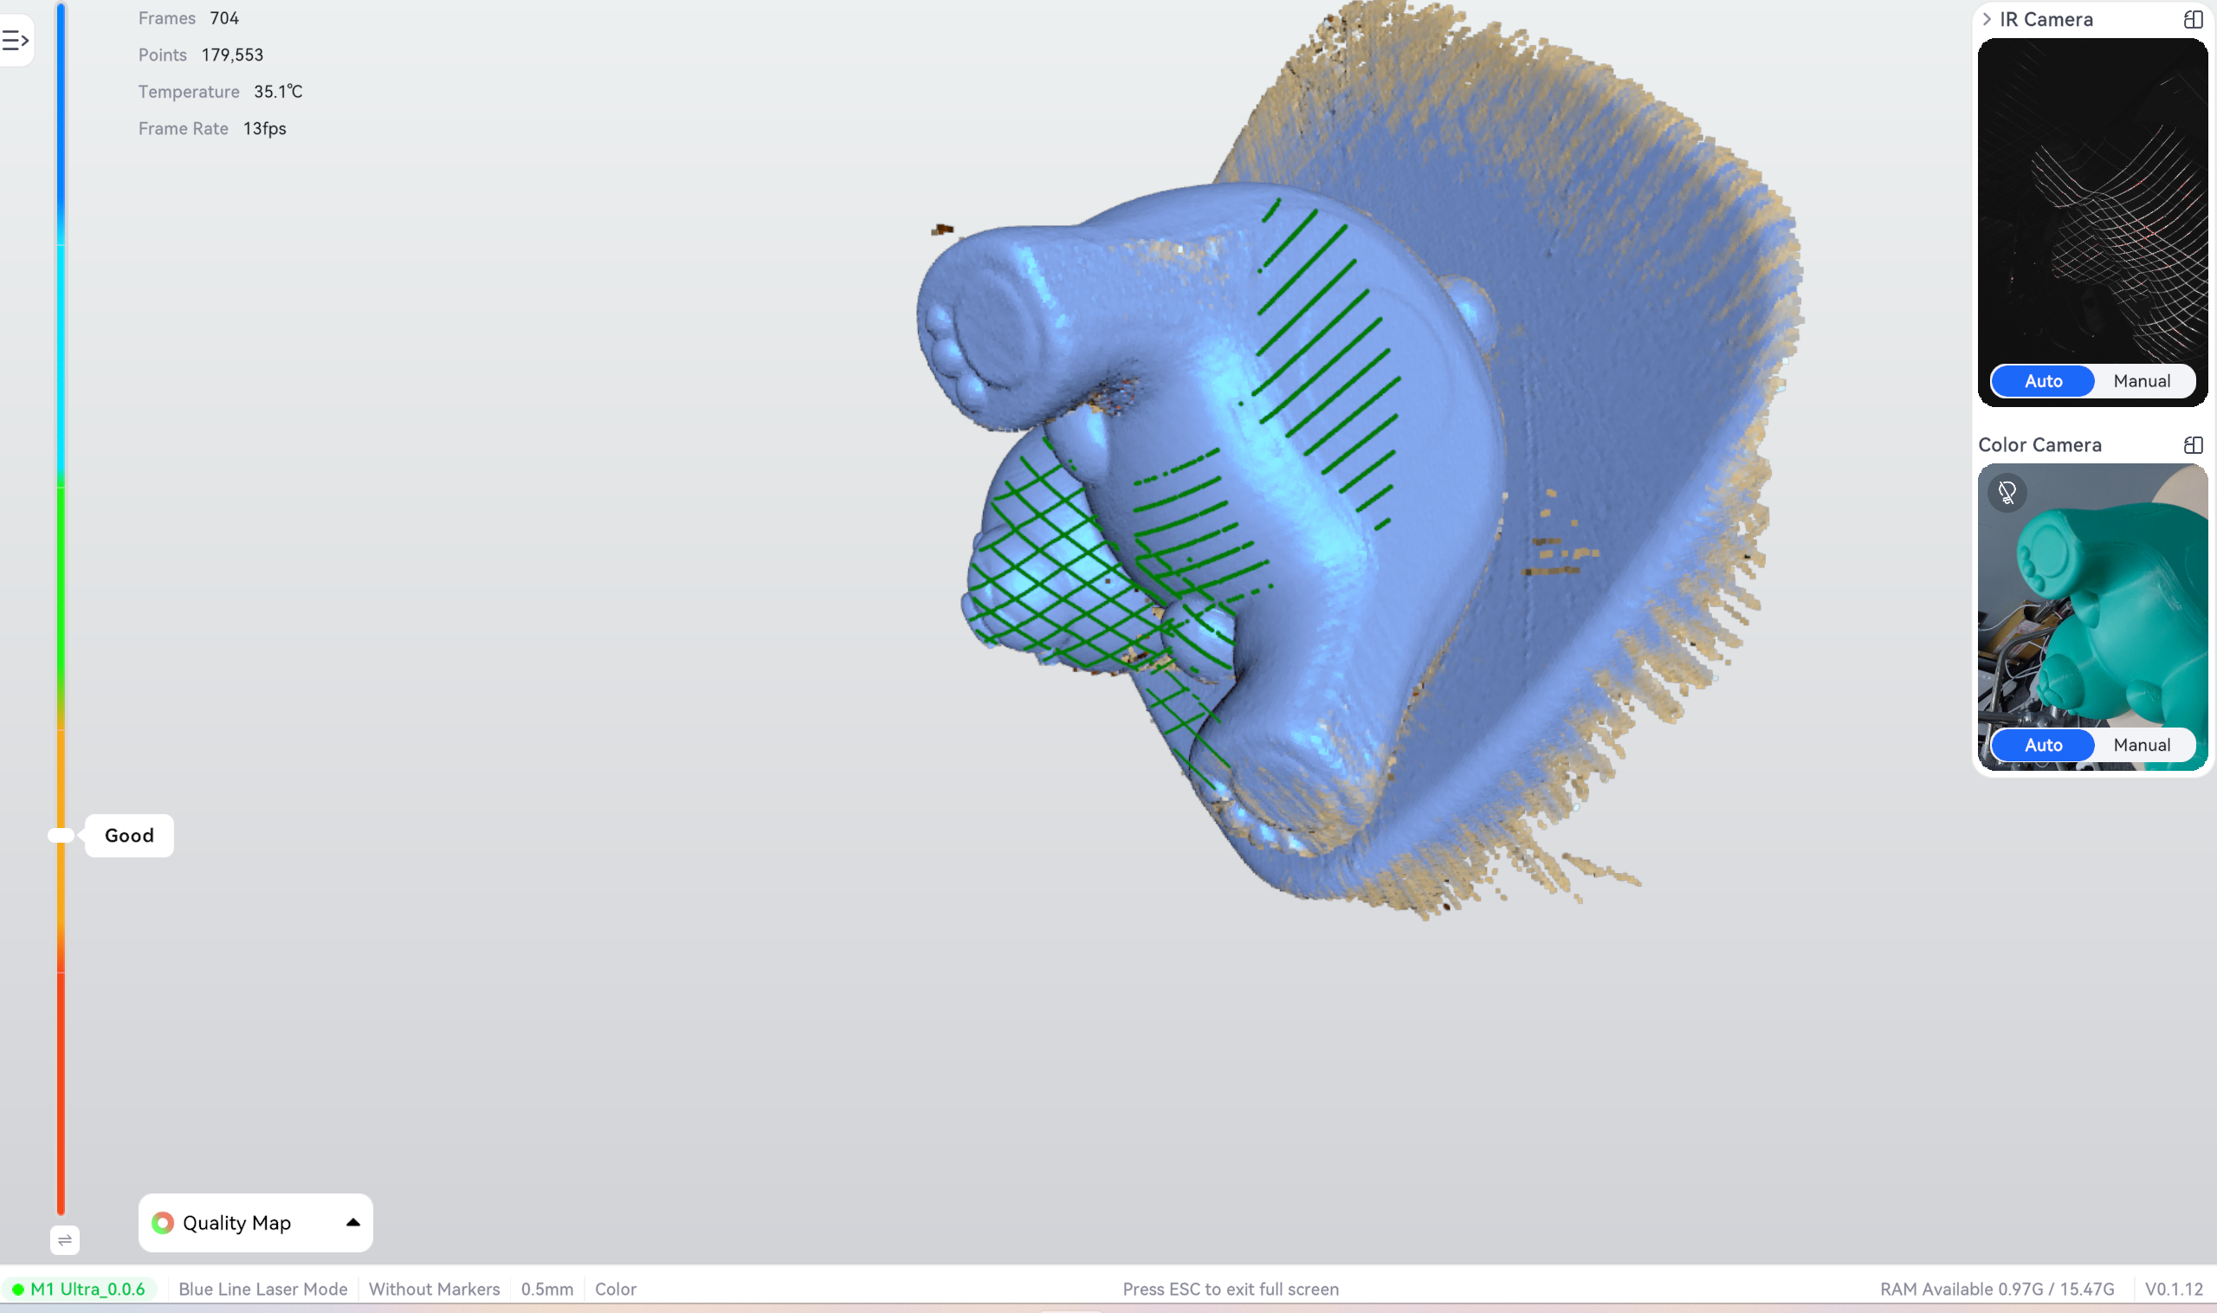Click the IR Camera panel title
Viewport: 2217px width, 1313px height.
click(x=2046, y=19)
